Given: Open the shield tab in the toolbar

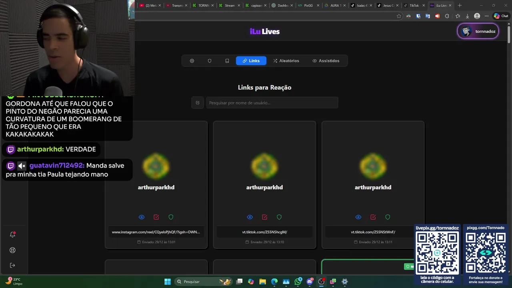Looking at the screenshot, I should click(x=210, y=61).
